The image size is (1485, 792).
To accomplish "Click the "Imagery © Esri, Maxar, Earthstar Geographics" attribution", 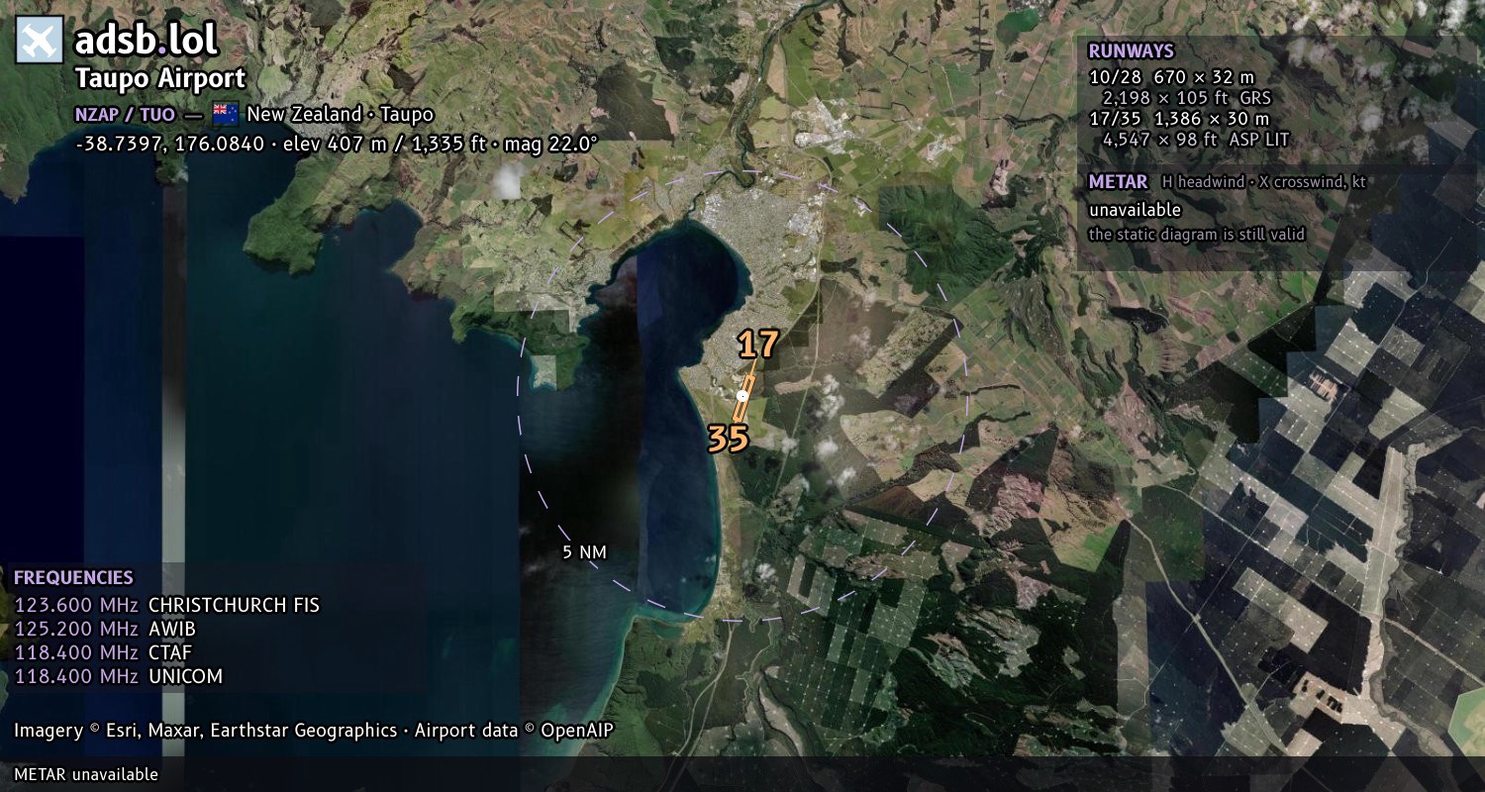I will [x=205, y=731].
